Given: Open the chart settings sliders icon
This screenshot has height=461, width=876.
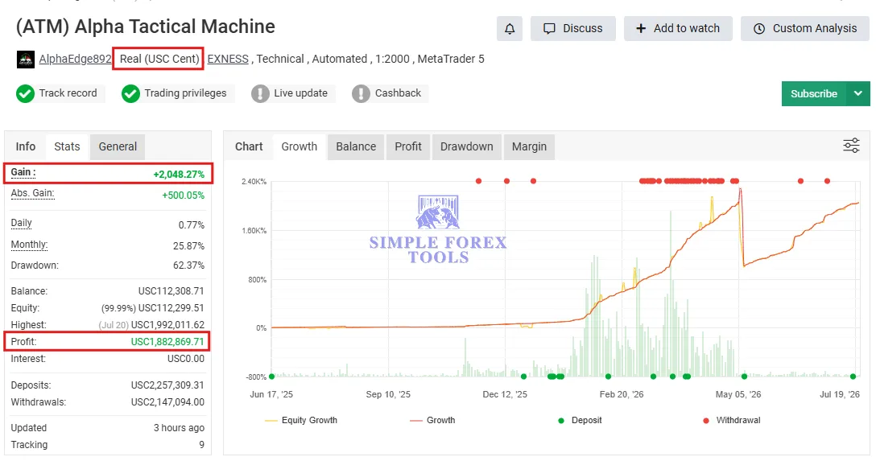Looking at the screenshot, I should point(851,146).
